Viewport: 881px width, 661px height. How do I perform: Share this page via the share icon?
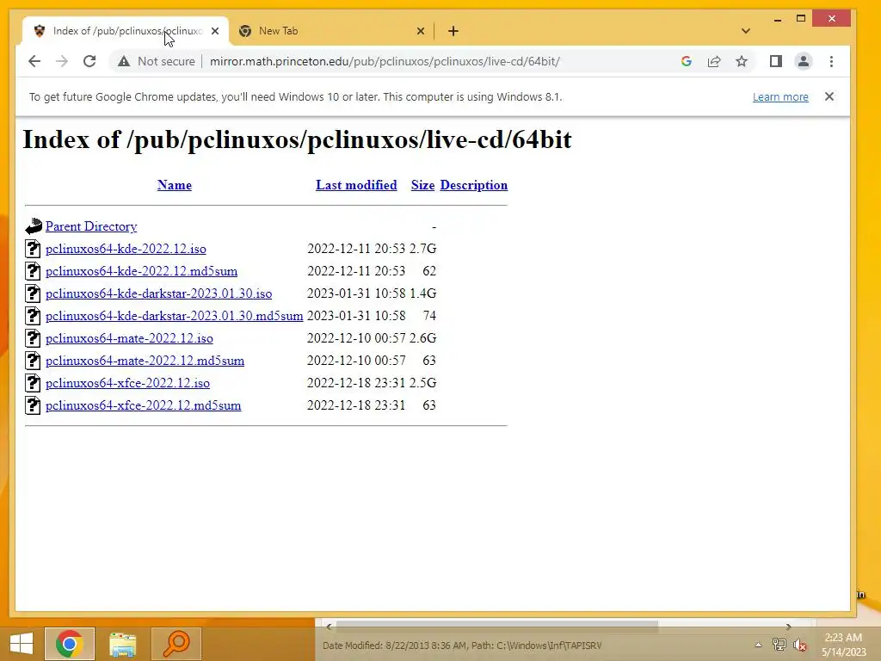click(714, 61)
